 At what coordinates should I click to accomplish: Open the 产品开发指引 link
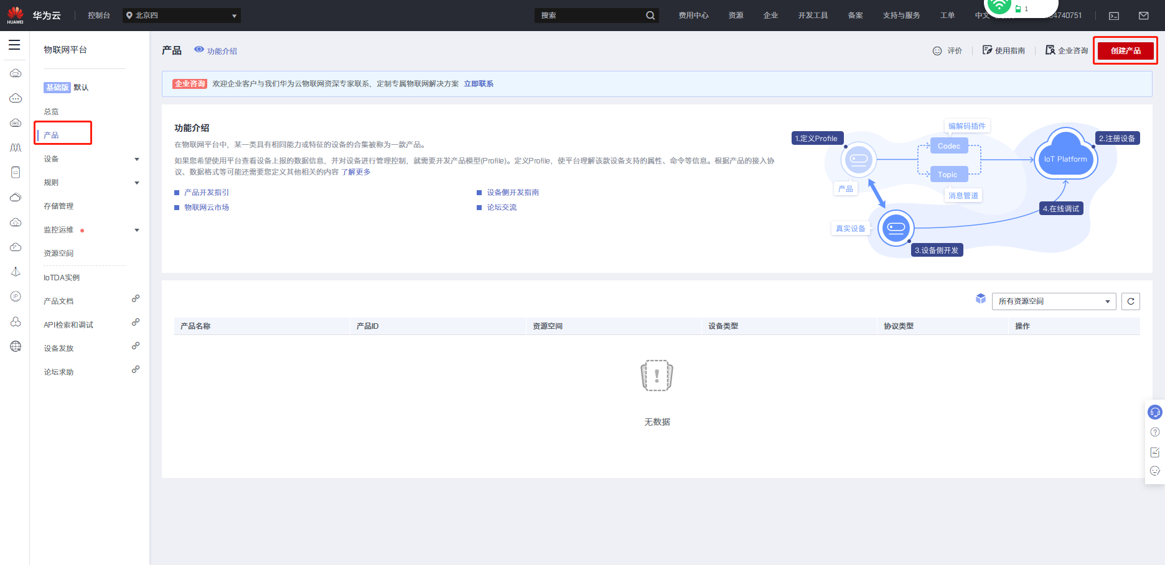(x=207, y=193)
